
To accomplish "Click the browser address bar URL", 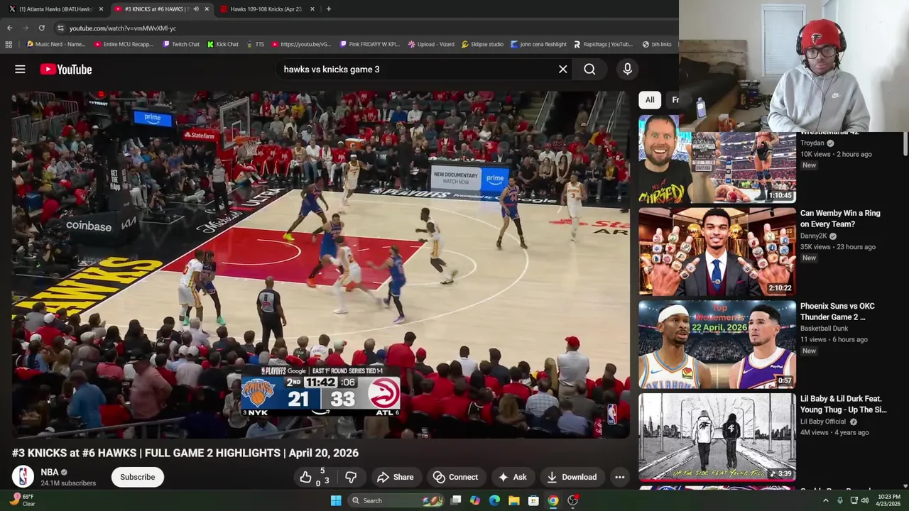I will point(123,28).
